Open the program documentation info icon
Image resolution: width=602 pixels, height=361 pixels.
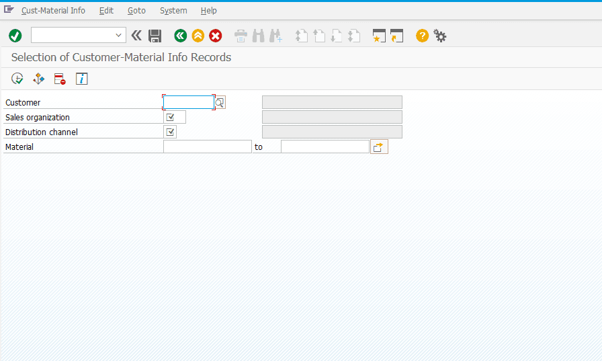[81, 79]
